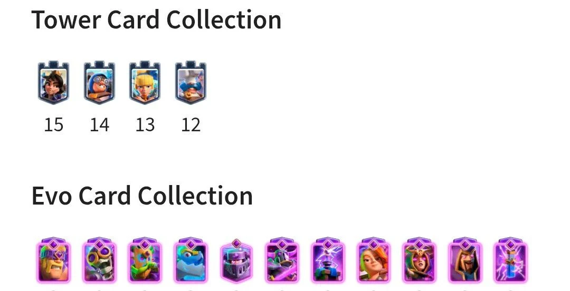Screen dimensions: 570x291
Task: Select the evolved Zap spell card
Action: (510, 260)
